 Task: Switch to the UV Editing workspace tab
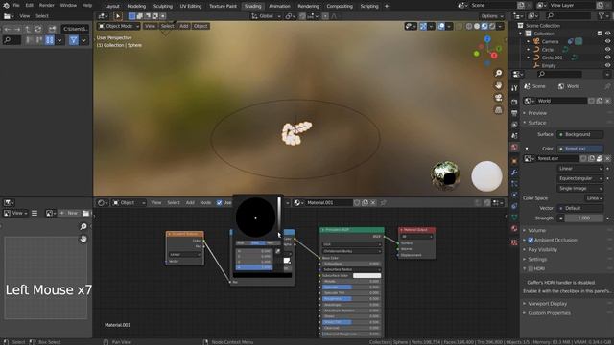tap(191, 6)
